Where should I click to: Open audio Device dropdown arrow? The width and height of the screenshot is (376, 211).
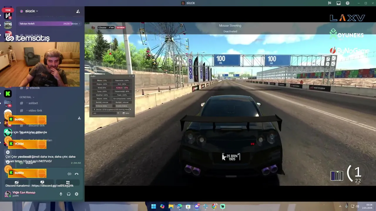[x=130, y=110]
